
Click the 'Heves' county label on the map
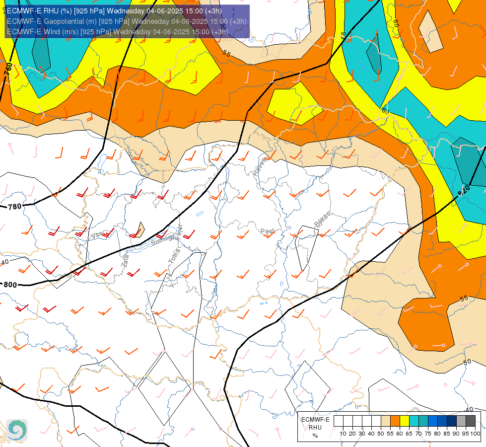point(260,167)
